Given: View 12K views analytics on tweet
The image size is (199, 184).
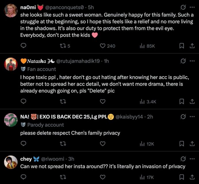Looking at the screenshot, I should pos(147,144).
